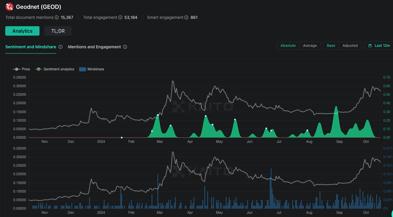
Task: Click the 0.35000 label on upper chart axis
Action: [x=20, y=77]
